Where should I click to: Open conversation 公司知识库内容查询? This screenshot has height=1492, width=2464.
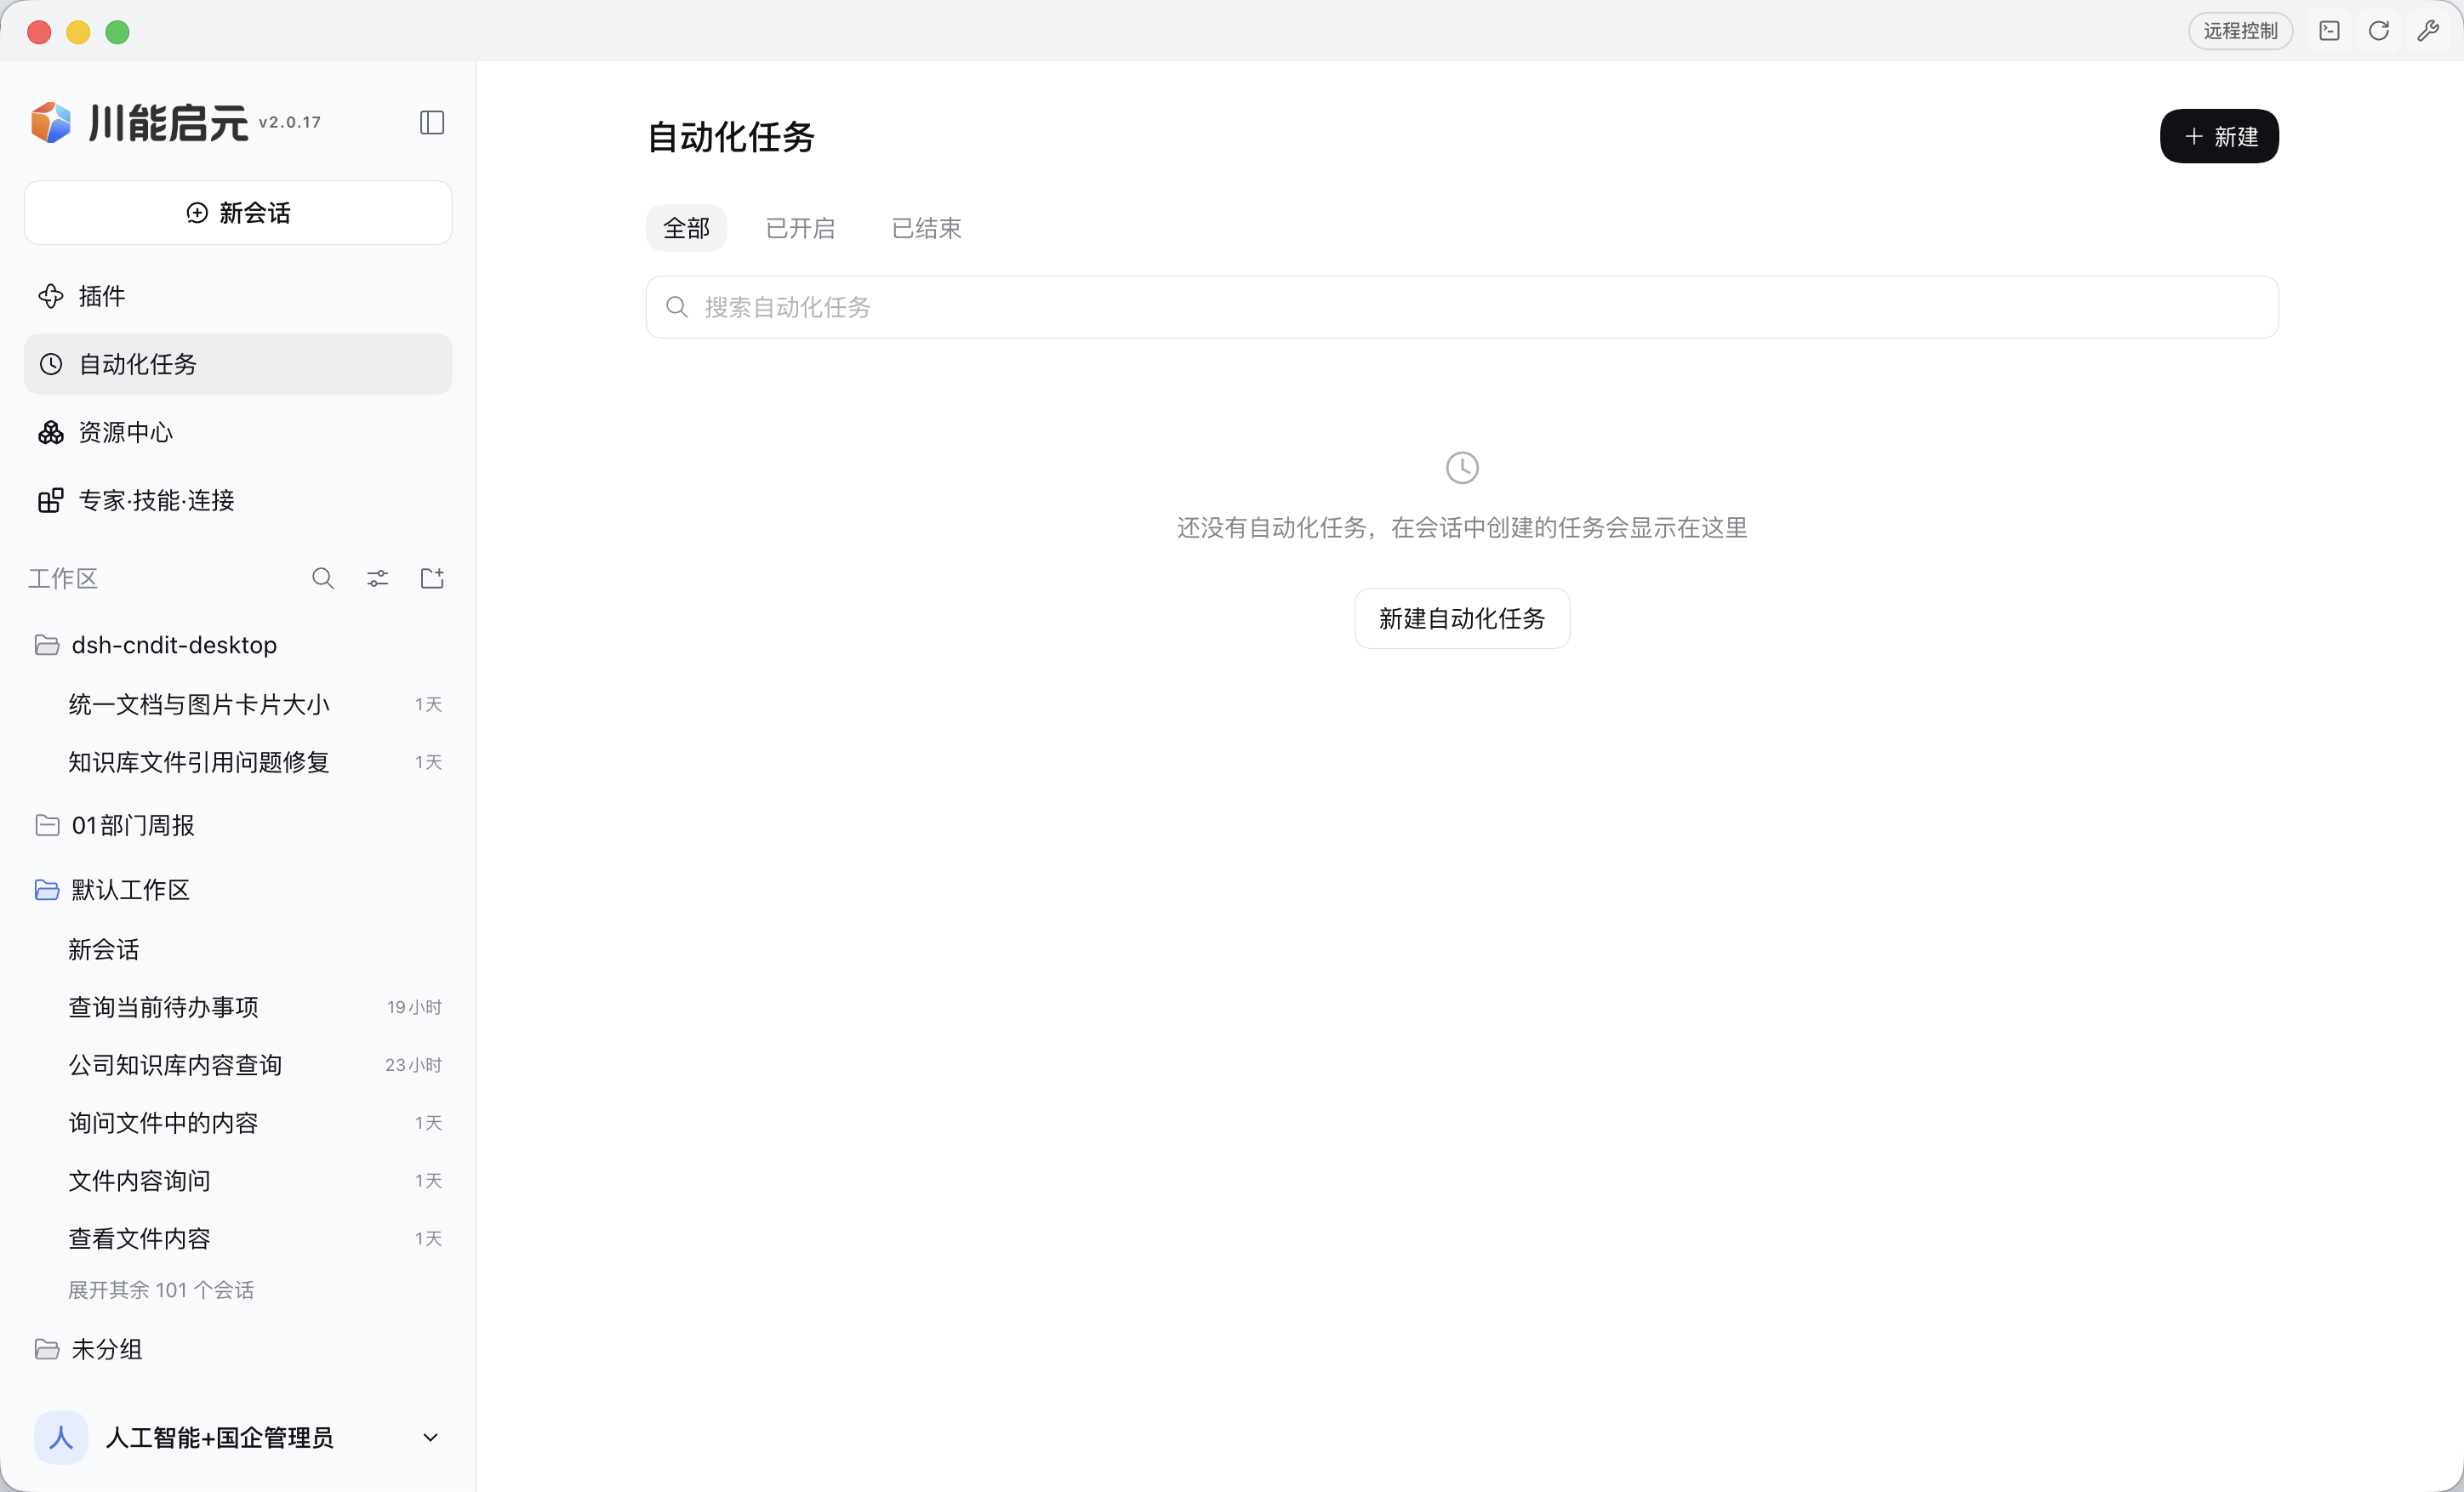coord(238,1065)
